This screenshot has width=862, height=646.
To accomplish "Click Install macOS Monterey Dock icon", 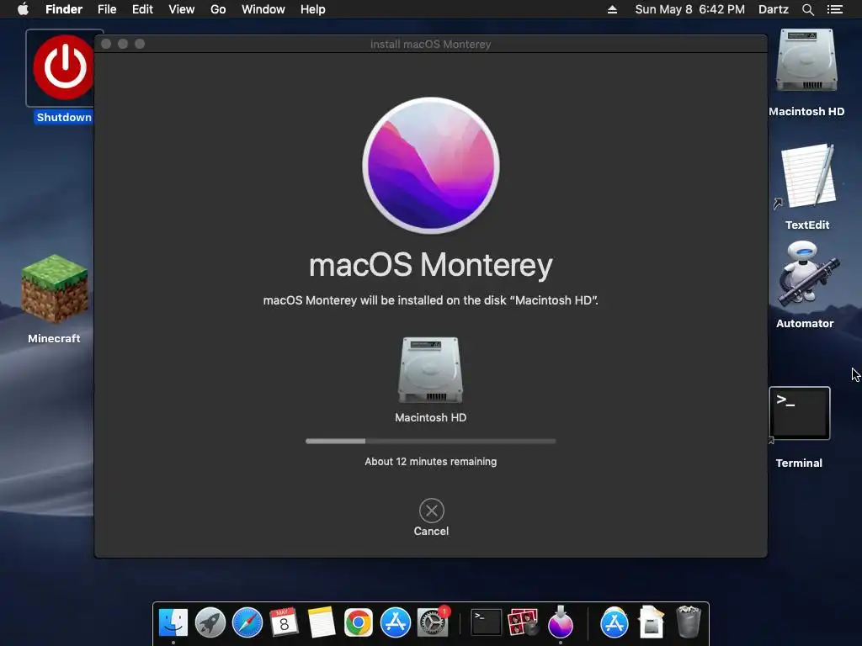I will [560, 622].
